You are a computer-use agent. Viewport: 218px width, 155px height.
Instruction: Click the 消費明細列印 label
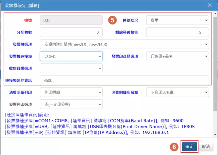[20, 93]
